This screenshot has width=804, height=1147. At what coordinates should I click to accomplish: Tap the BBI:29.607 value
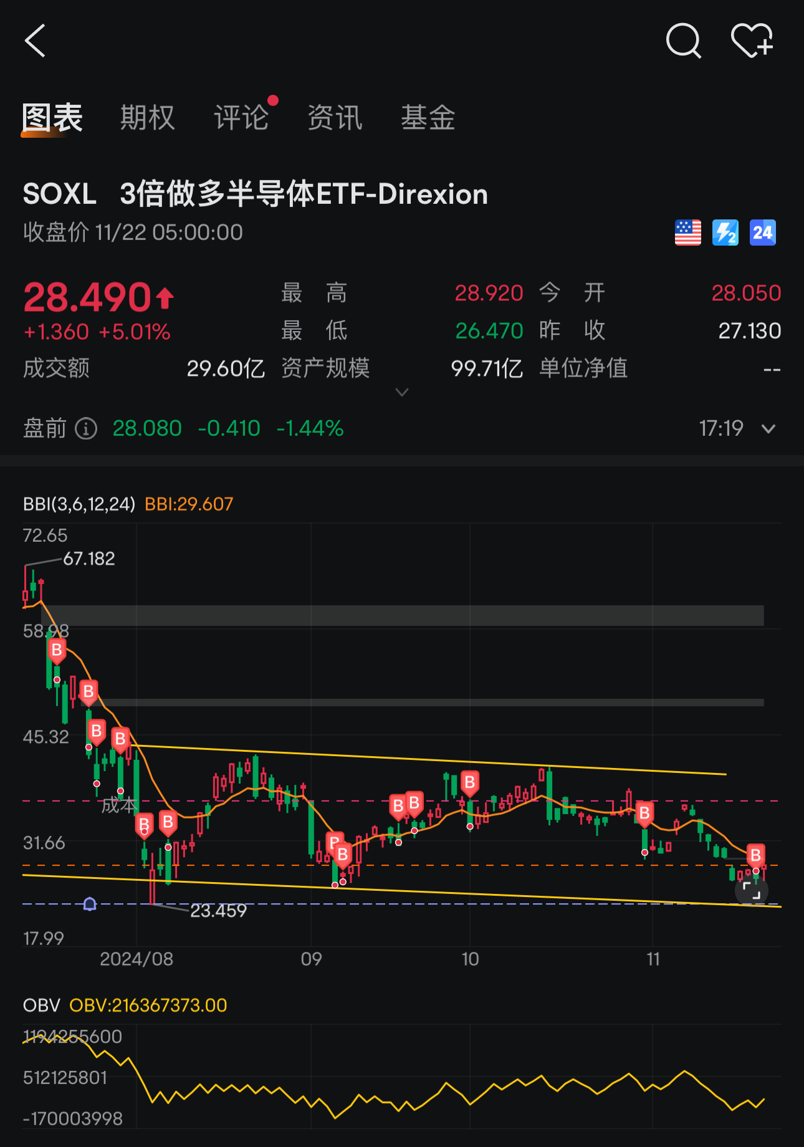tap(189, 504)
